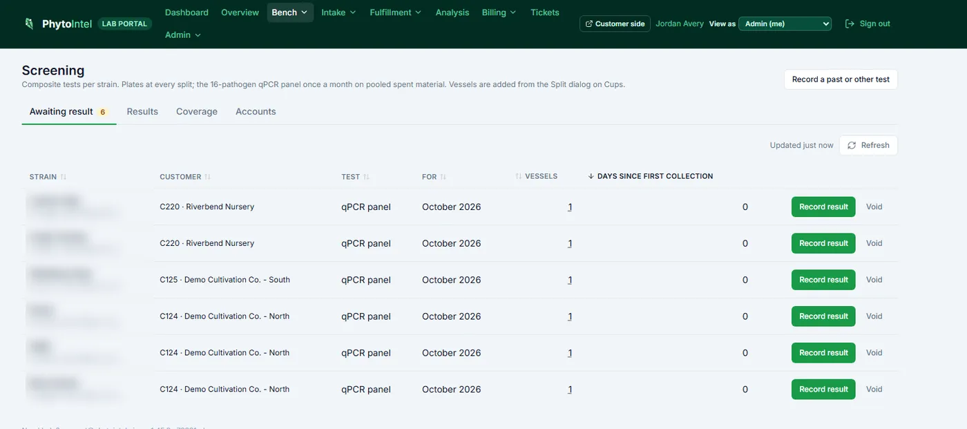967x429 pixels.
Task: Open the Customer side view
Action: tap(615, 23)
